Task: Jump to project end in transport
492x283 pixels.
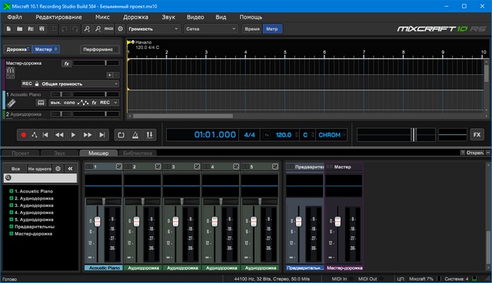Action: (102, 135)
